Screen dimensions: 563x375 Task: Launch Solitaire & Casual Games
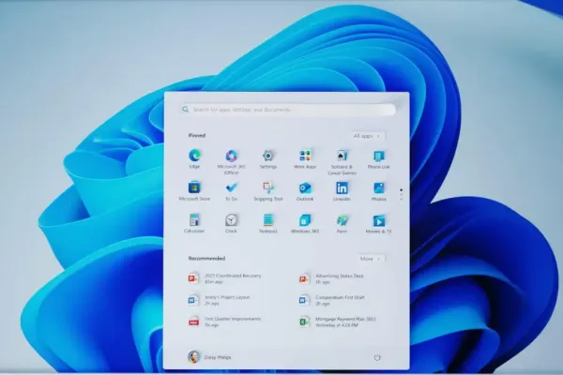[342, 162]
